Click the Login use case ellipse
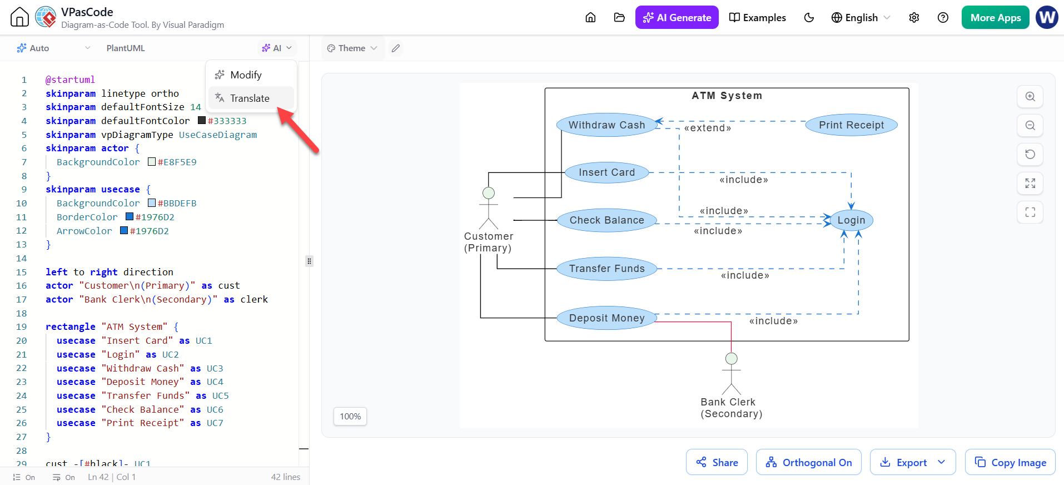The image size is (1064, 485). pos(851,220)
